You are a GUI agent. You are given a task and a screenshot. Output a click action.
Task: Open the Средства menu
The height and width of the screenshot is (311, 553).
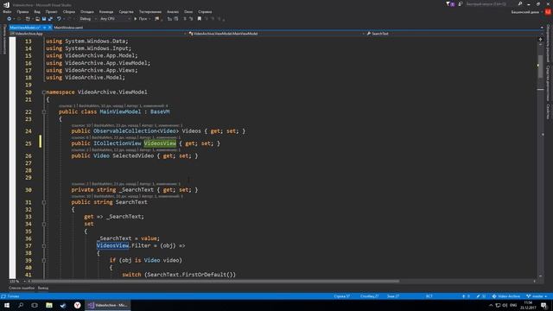click(126, 11)
